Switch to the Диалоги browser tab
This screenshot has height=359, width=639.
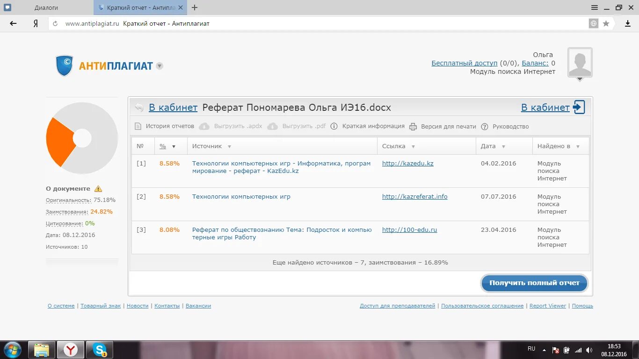pos(46,7)
